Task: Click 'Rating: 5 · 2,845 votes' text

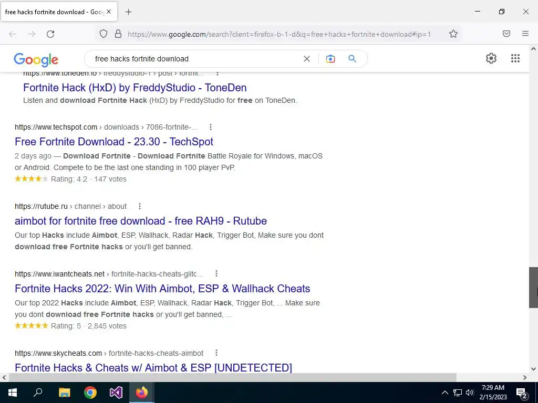Action: coord(88,326)
